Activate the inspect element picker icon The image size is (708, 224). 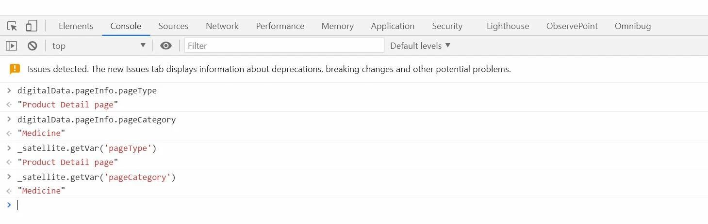point(12,26)
